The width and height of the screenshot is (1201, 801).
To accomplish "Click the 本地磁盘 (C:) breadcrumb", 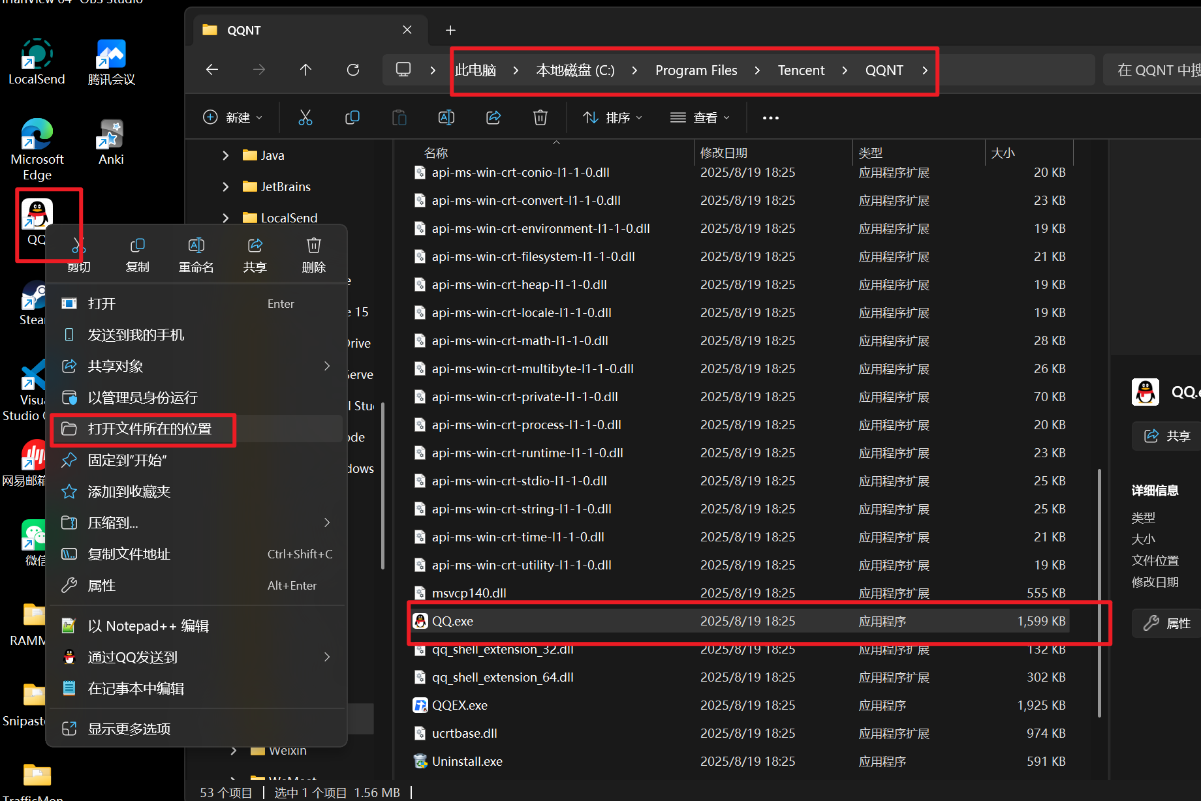I will click(x=575, y=70).
